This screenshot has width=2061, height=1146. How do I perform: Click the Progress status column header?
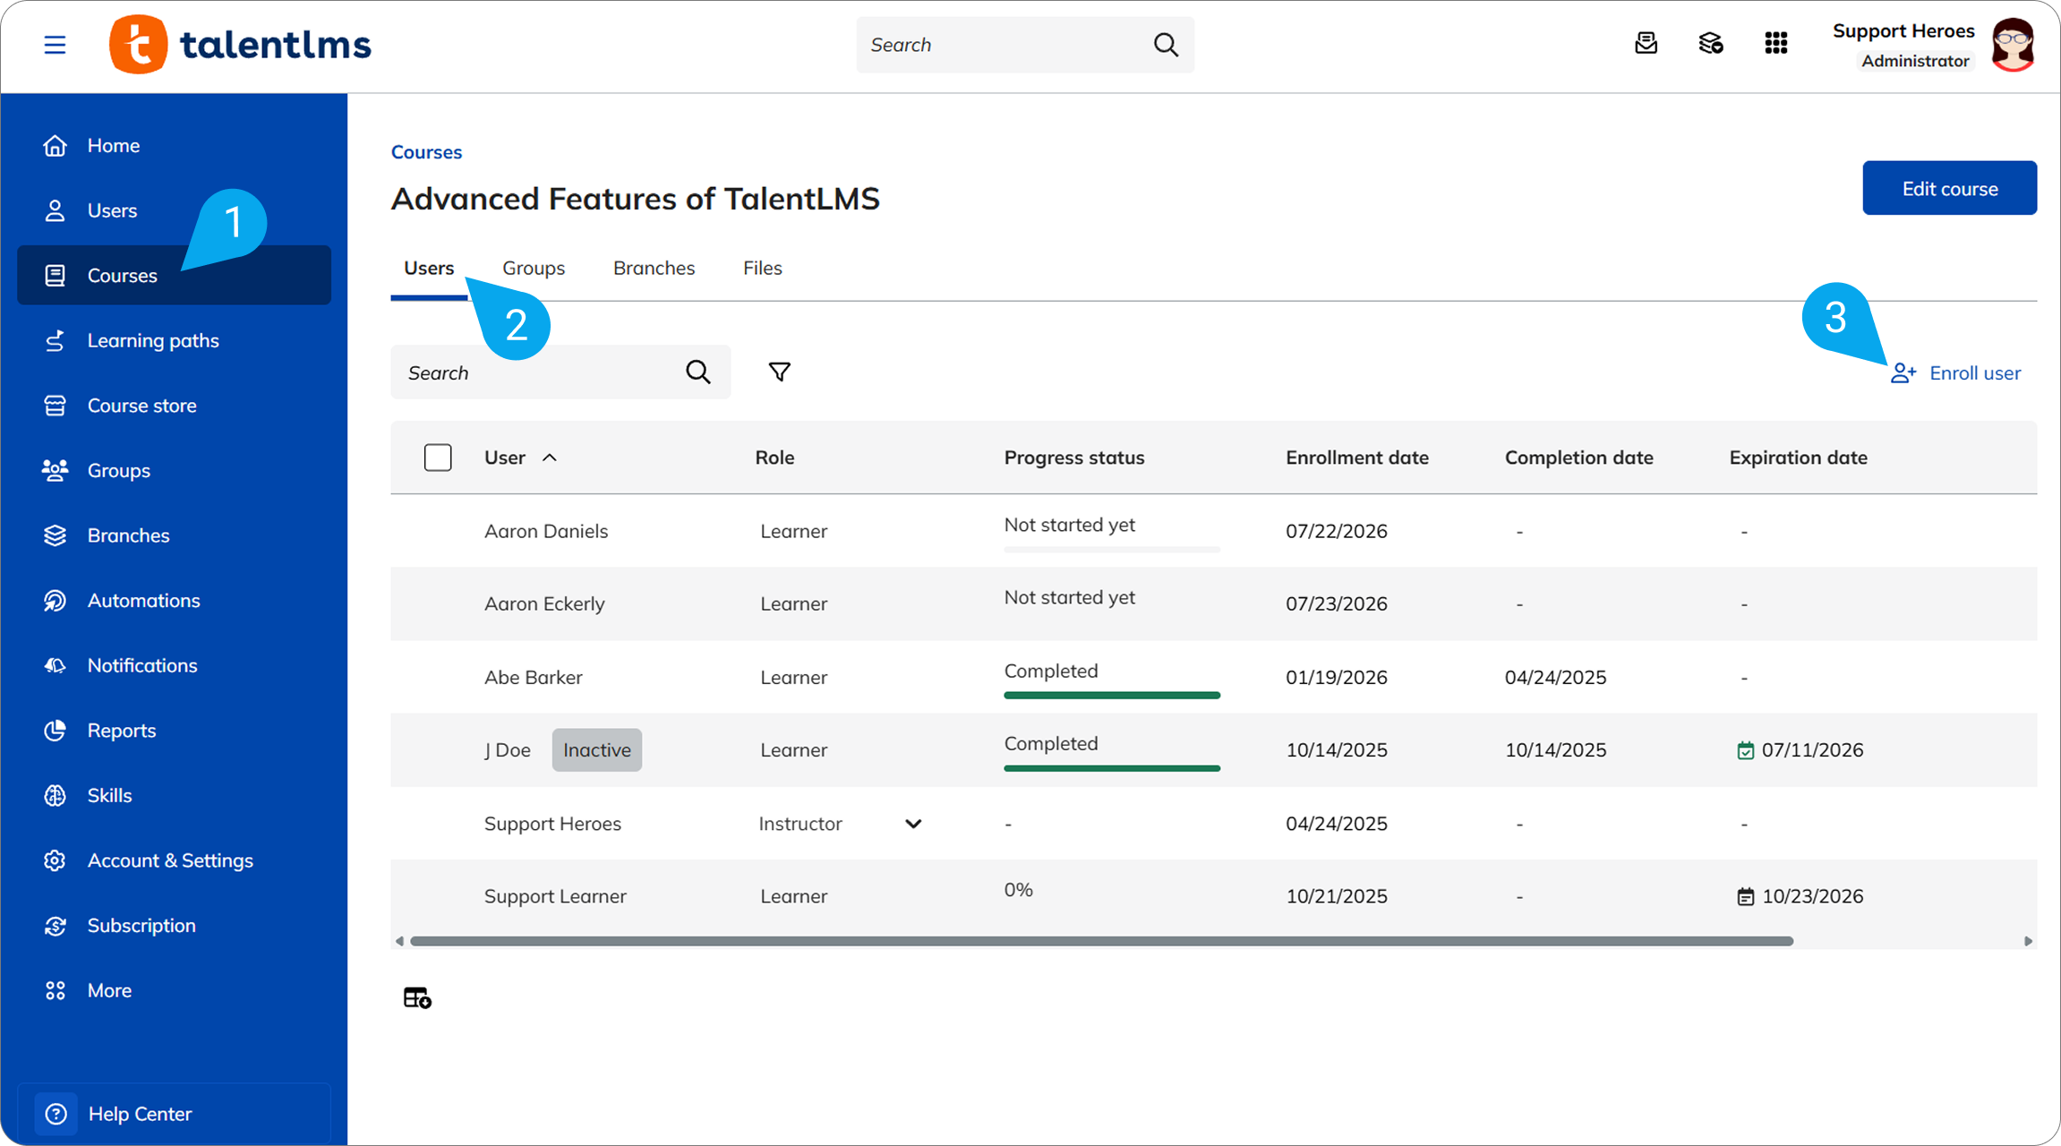click(x=1074, y=458)
